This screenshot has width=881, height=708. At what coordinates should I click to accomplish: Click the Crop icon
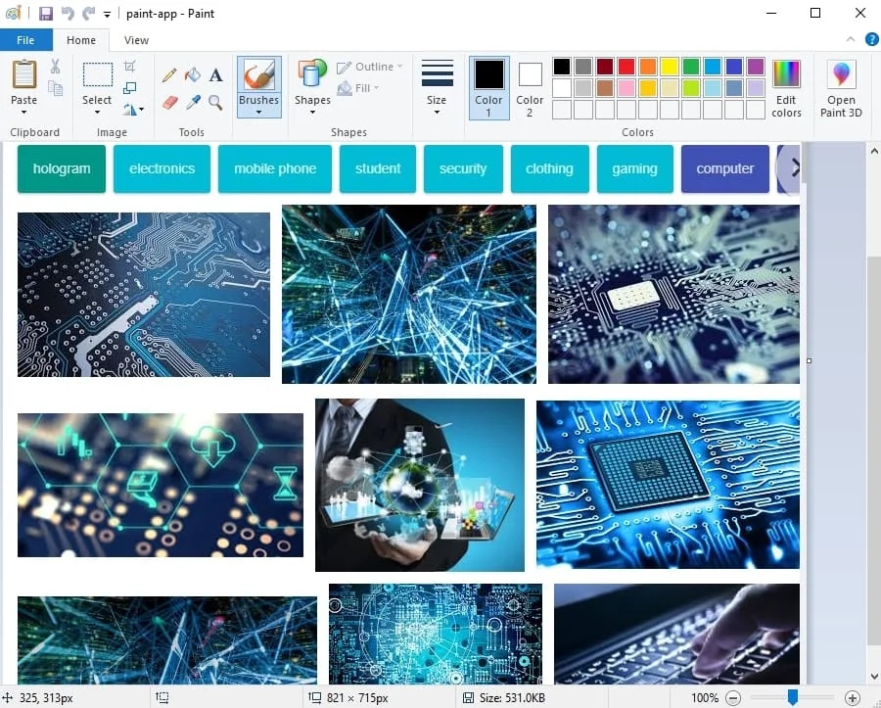pyautogui.click(x=130, y=67)
